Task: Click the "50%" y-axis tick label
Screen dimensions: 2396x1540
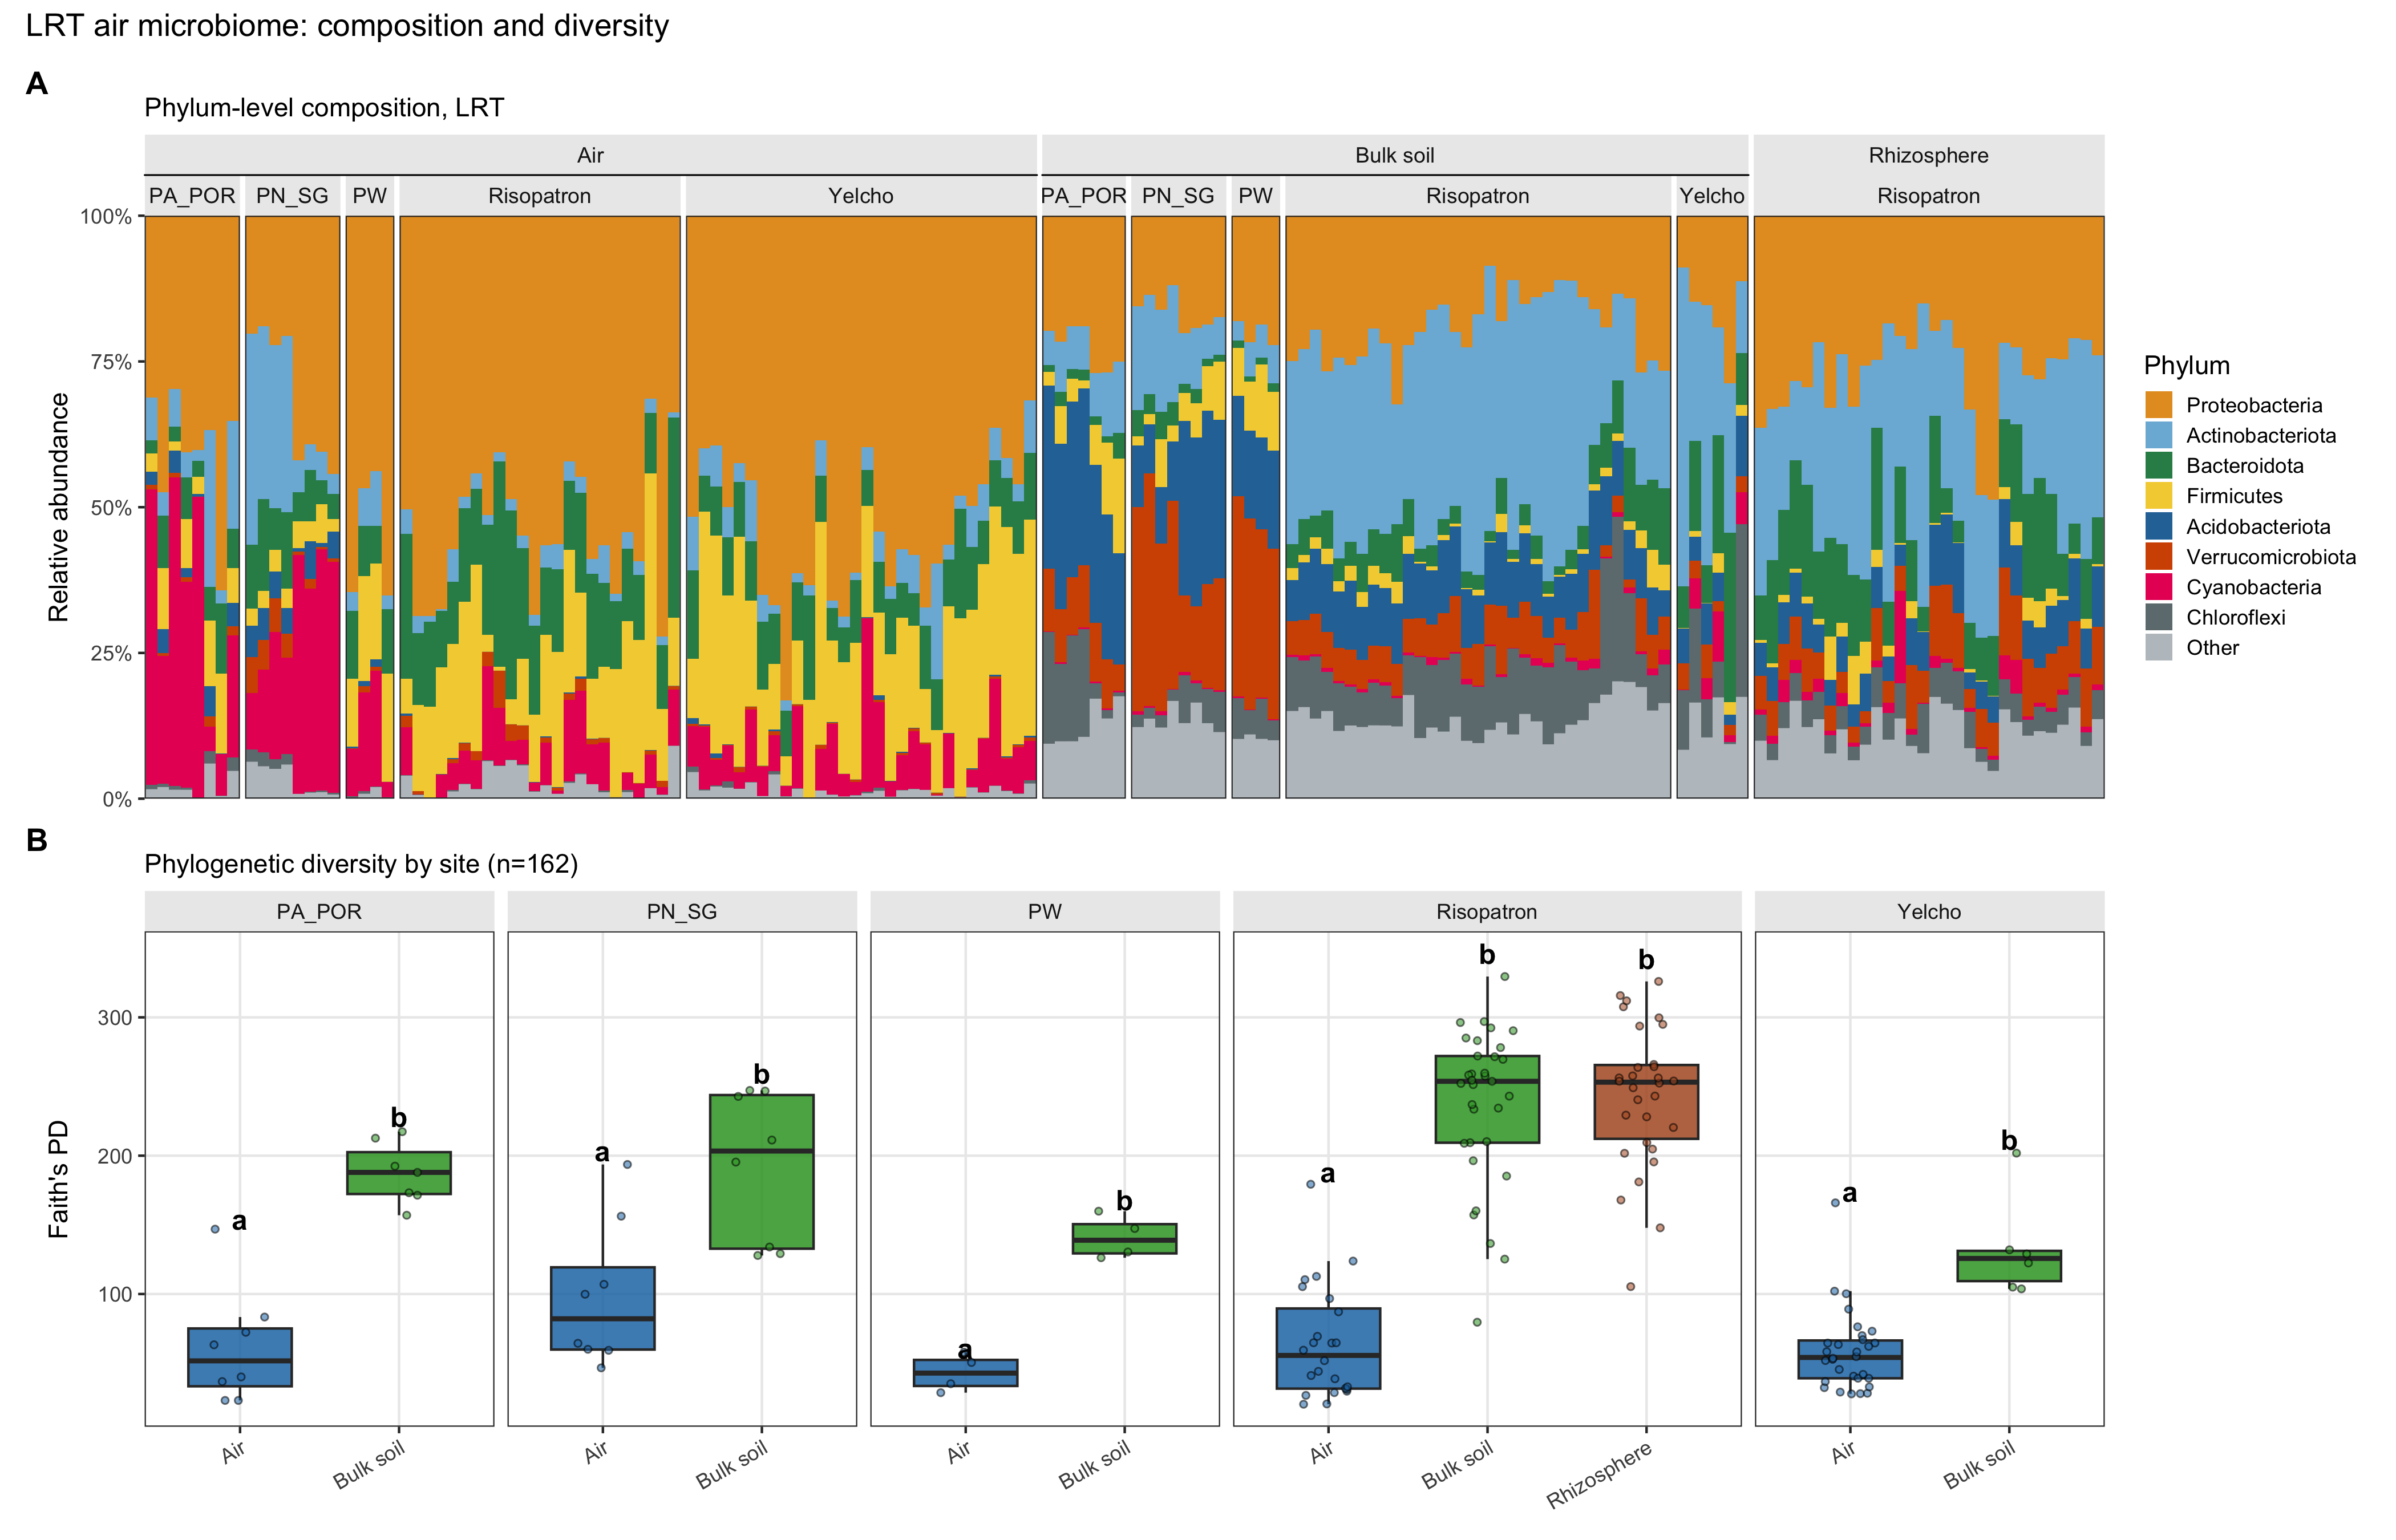Action: coord(111,508)
